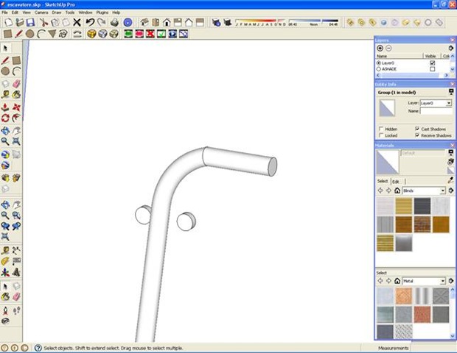Click the Name input field in Entity Info

[x=436, y=112]
